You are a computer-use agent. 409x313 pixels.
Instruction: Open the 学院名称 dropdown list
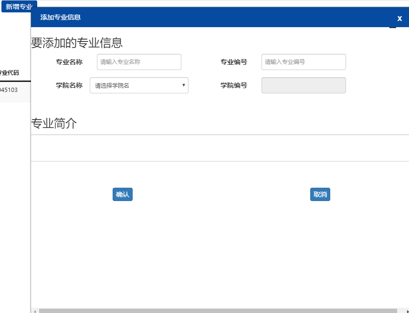tap(139, 85)
